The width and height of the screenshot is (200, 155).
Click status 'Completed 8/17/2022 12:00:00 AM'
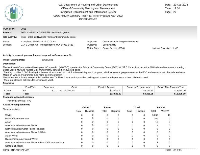tap(39, 42)
